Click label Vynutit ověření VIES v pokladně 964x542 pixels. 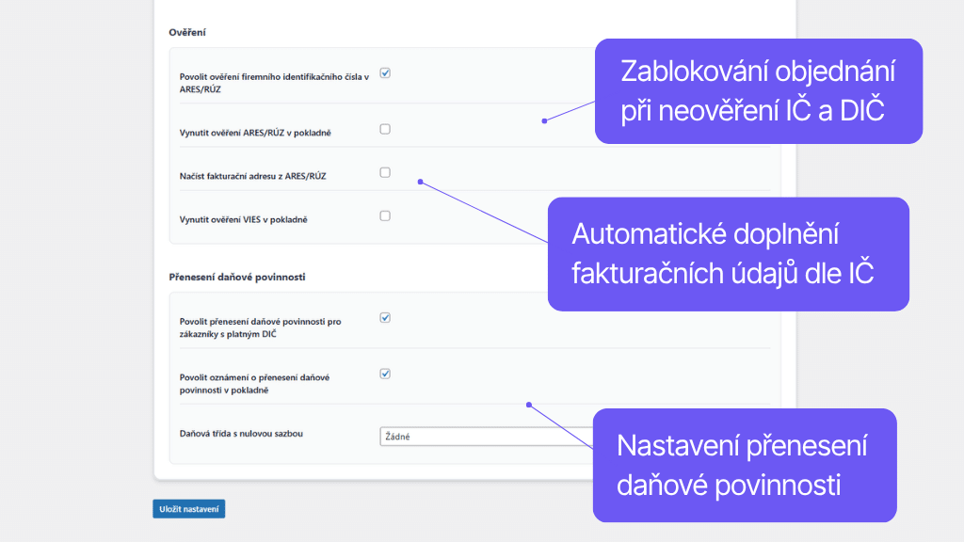coord(244,219)
